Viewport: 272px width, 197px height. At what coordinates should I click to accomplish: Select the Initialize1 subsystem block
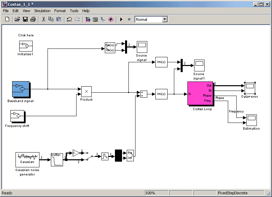[26, 46]
